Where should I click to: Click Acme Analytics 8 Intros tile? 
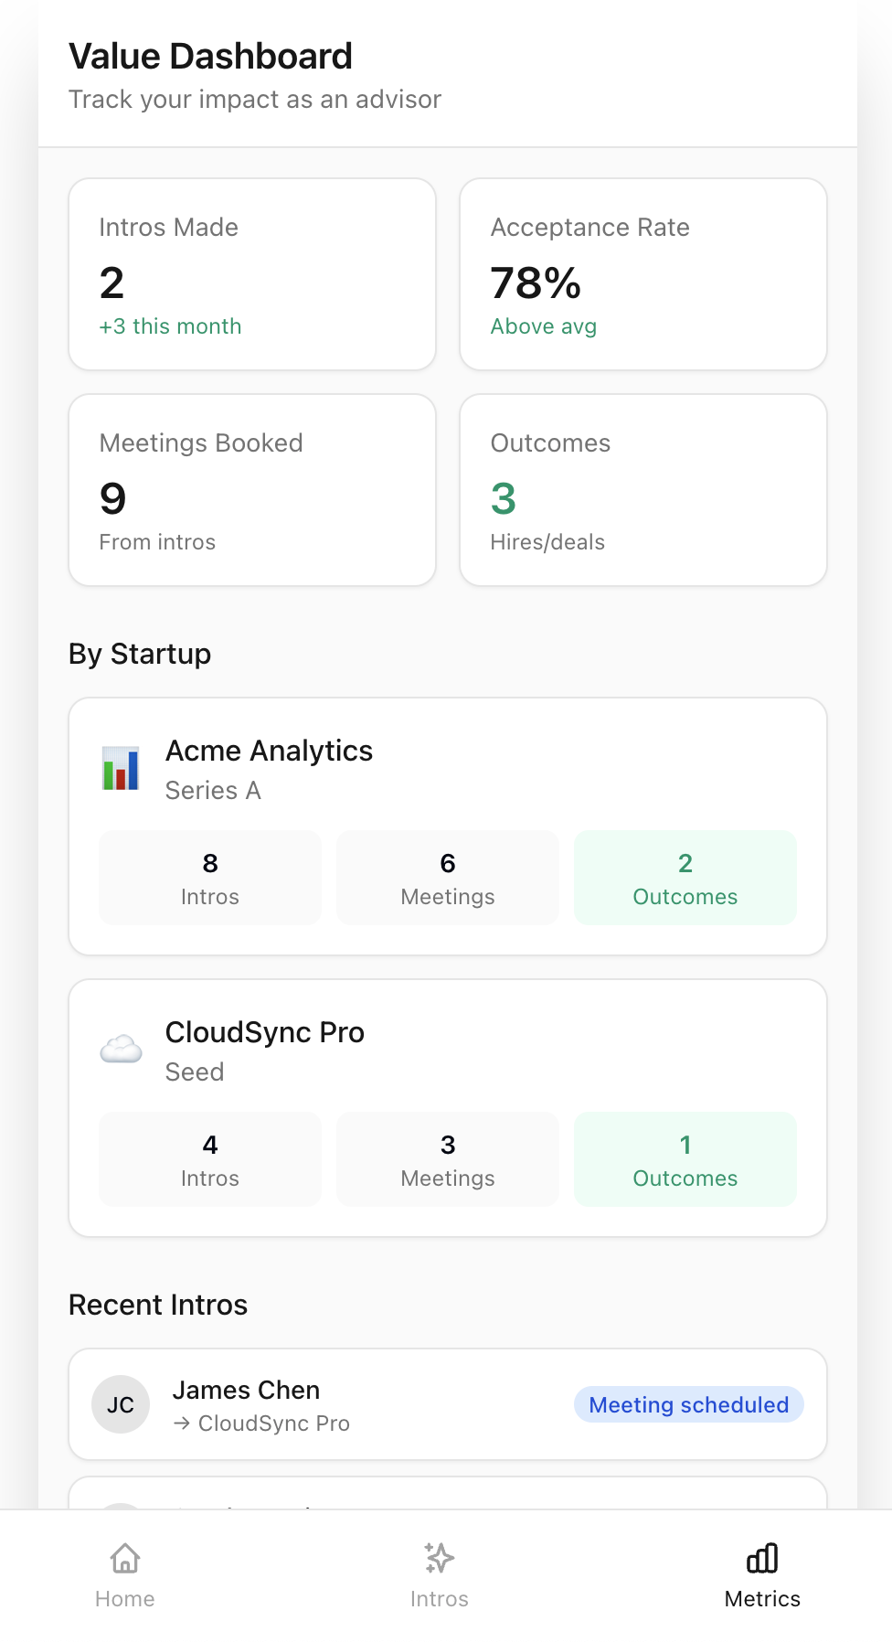coord(210,878)
